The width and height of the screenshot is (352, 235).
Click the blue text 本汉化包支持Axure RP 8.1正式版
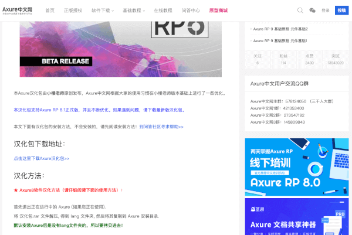99,110
